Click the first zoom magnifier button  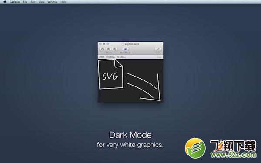tap(103, 49)
